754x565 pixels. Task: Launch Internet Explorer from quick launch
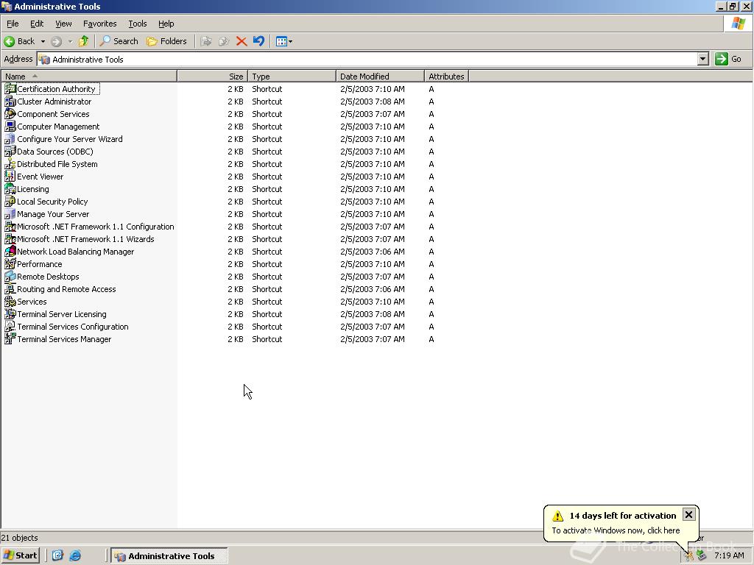point(75,555)
